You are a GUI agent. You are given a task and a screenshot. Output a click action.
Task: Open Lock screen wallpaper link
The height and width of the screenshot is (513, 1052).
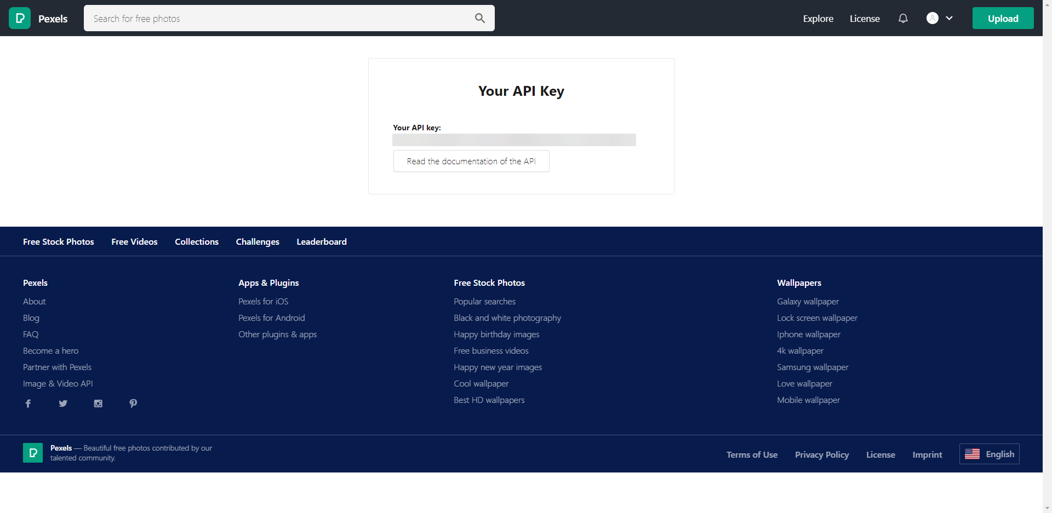[x=817, y=318]
